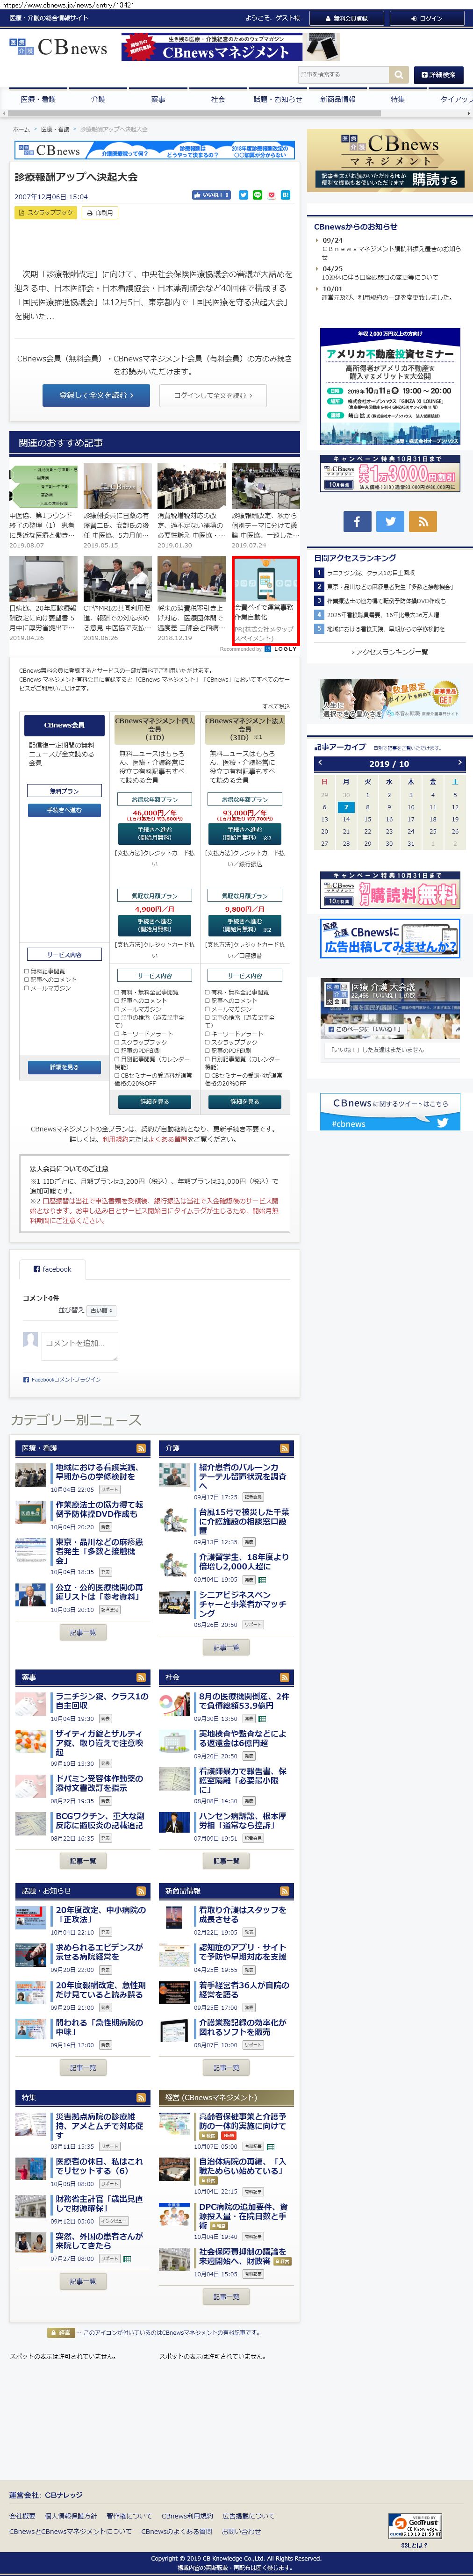Click the search magnifier icon in the header
Viewport: 473px width, 2576px height.
[x=398, y=74]
